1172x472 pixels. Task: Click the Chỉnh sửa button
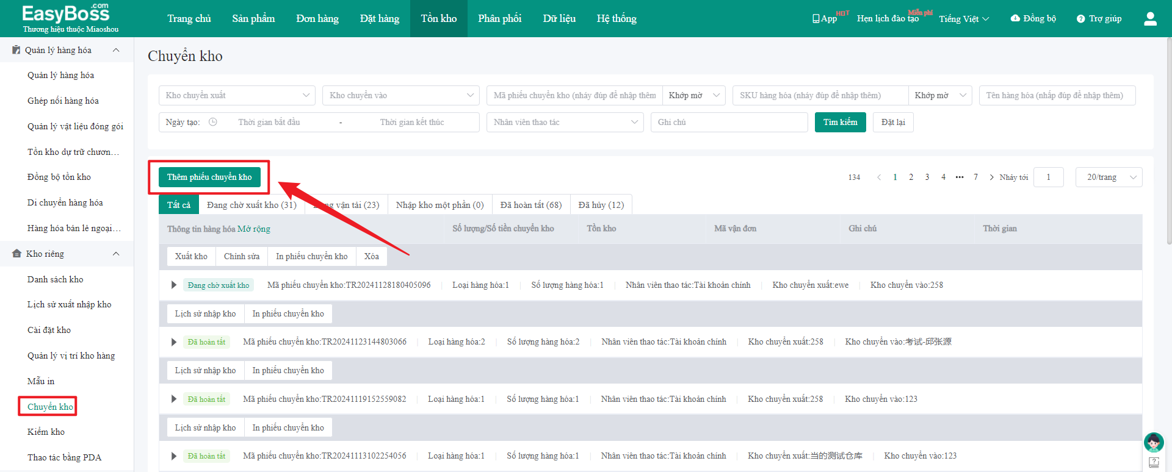point(242,257)
